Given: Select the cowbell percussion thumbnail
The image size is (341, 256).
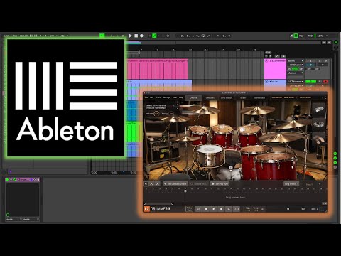Looking at the screenshot, I should click(319, 110).
